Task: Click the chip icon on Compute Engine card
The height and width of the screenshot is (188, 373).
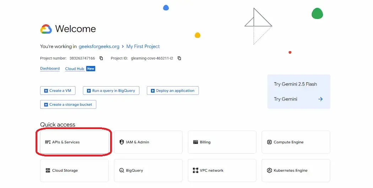Action: tap(269, 142)
